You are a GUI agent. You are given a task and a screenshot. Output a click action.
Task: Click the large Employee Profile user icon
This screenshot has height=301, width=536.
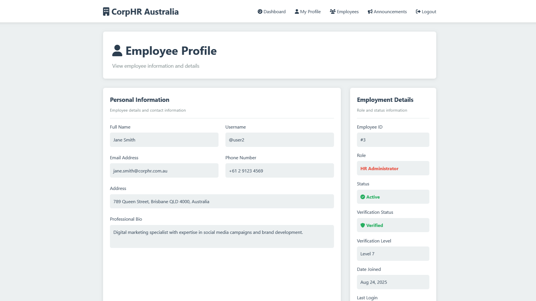117,51
